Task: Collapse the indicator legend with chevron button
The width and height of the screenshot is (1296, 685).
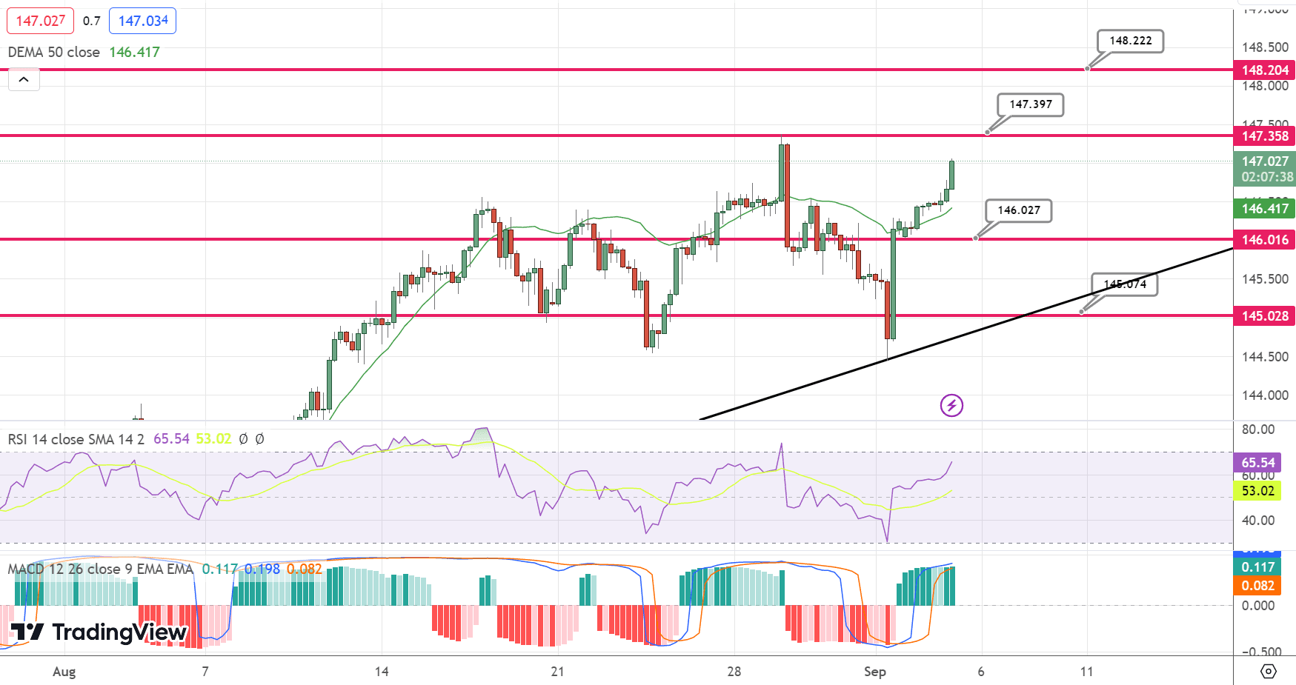Action: pyautogui.click(x=24, y=79)
